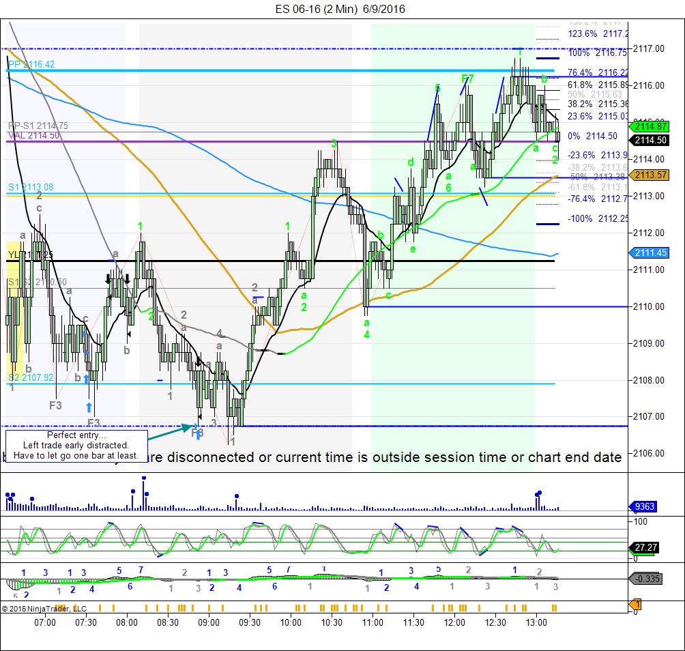This screenshot has width=685, height=651.
Task: Click the 61.8% 2115.89 Fibonacci label
Action: pyautogui.click(x=598, y=85)
